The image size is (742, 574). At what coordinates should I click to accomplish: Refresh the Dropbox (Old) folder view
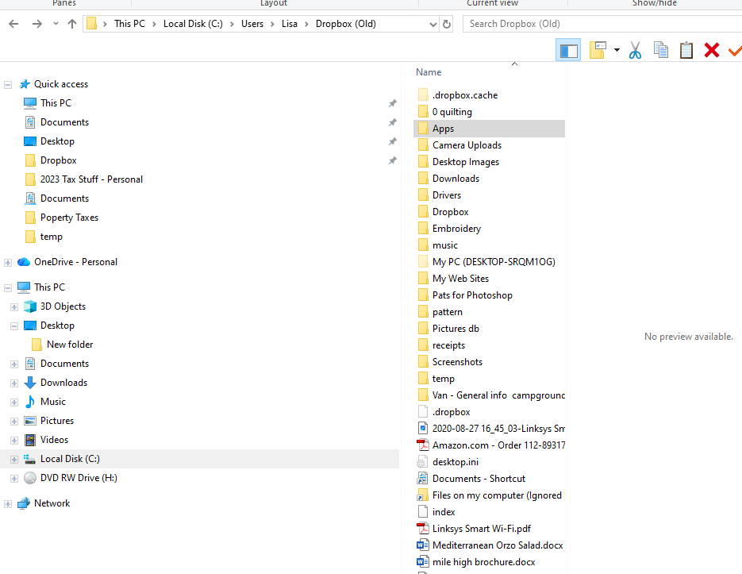[x=447, y=24]
